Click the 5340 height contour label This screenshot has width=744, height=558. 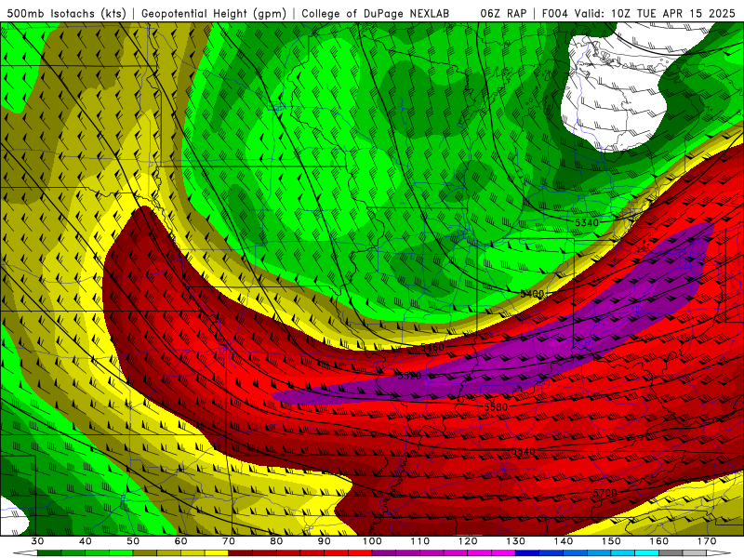[587, 222]
